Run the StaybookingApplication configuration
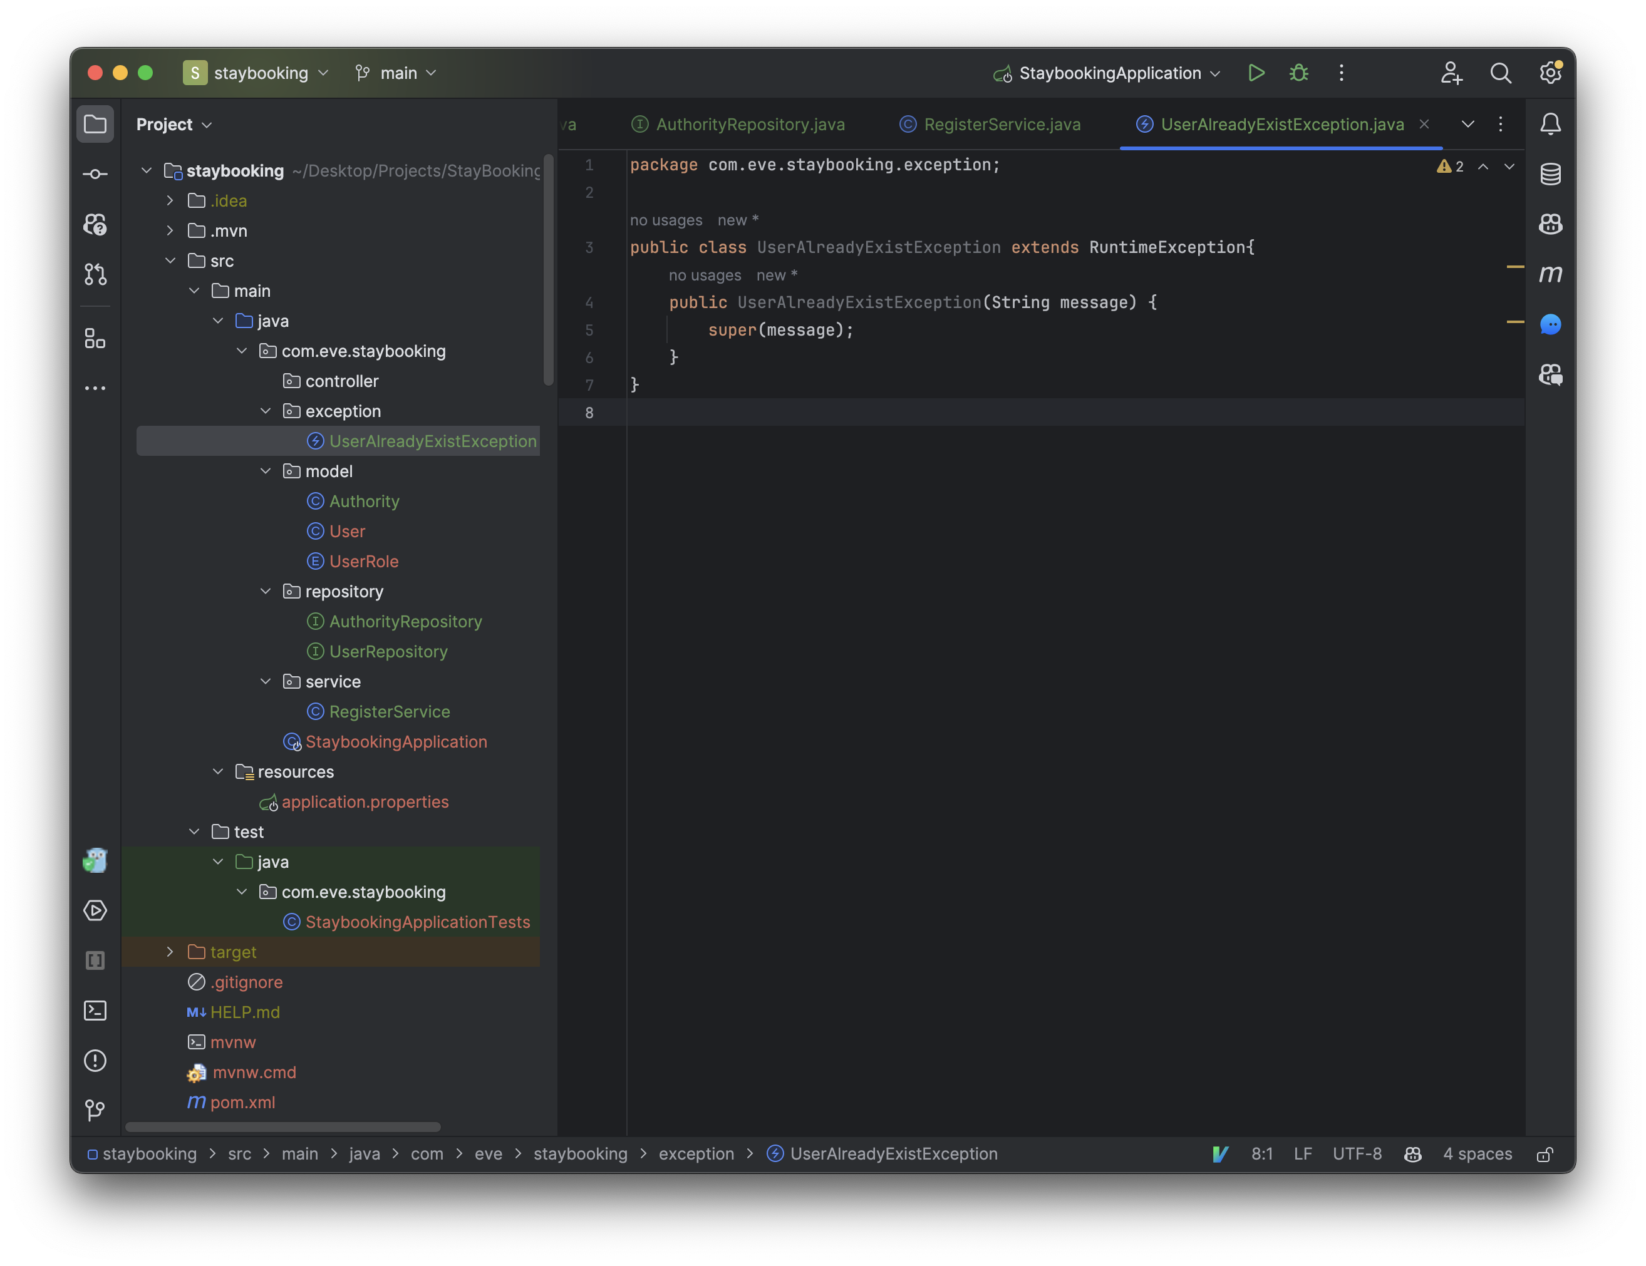 pyautogui.click(x=1256, y=73)
